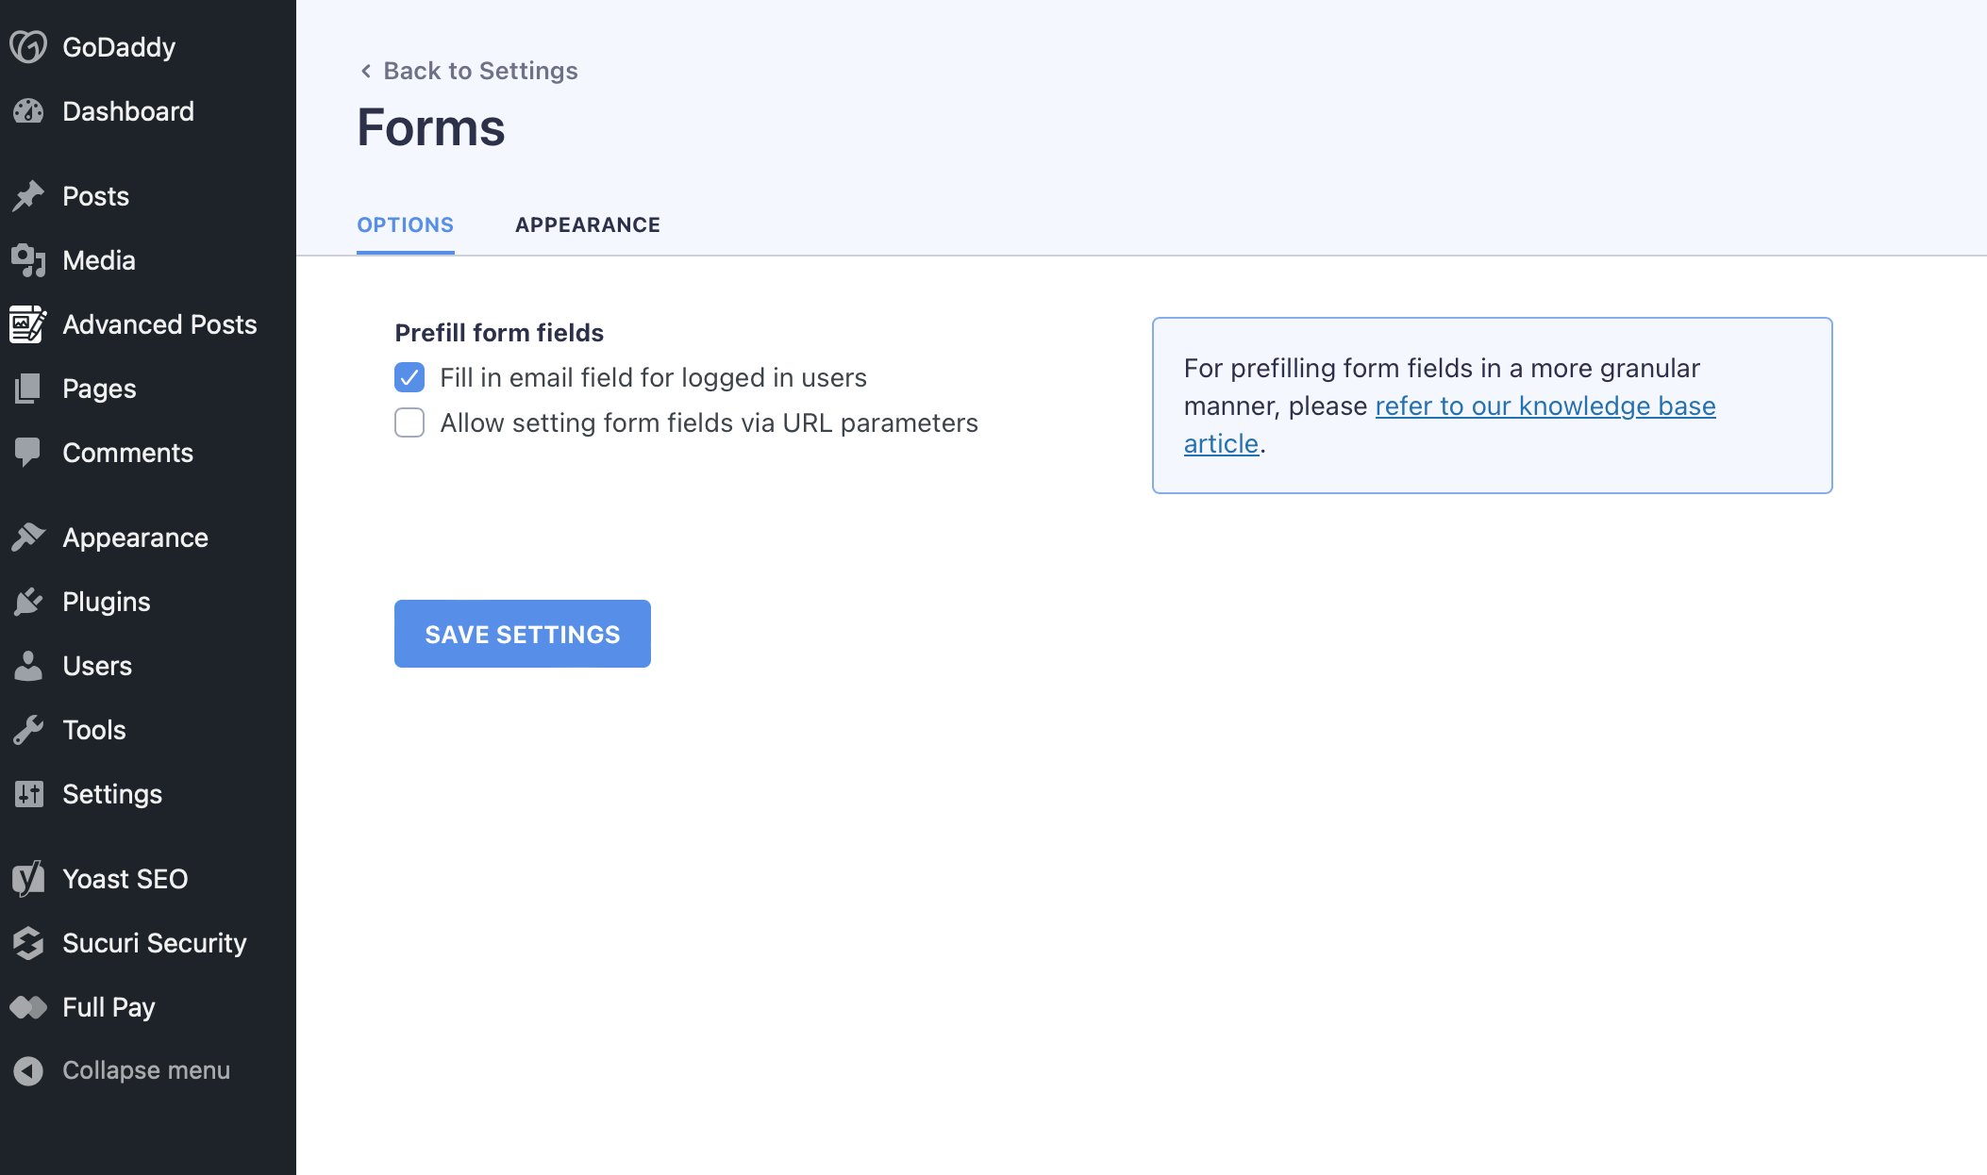1987x1175 pixels.
Task: Click the Posts pushpin icon
Action: (x=28, y=196)
